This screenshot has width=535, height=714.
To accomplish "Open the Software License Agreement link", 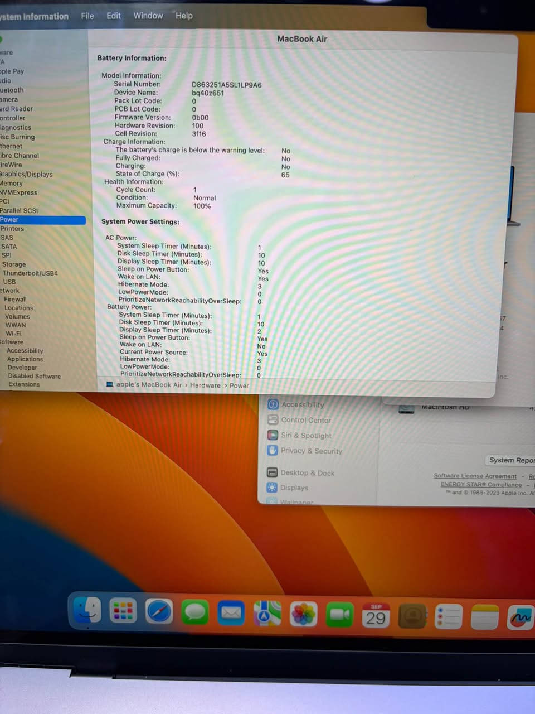I will (475, 476).
